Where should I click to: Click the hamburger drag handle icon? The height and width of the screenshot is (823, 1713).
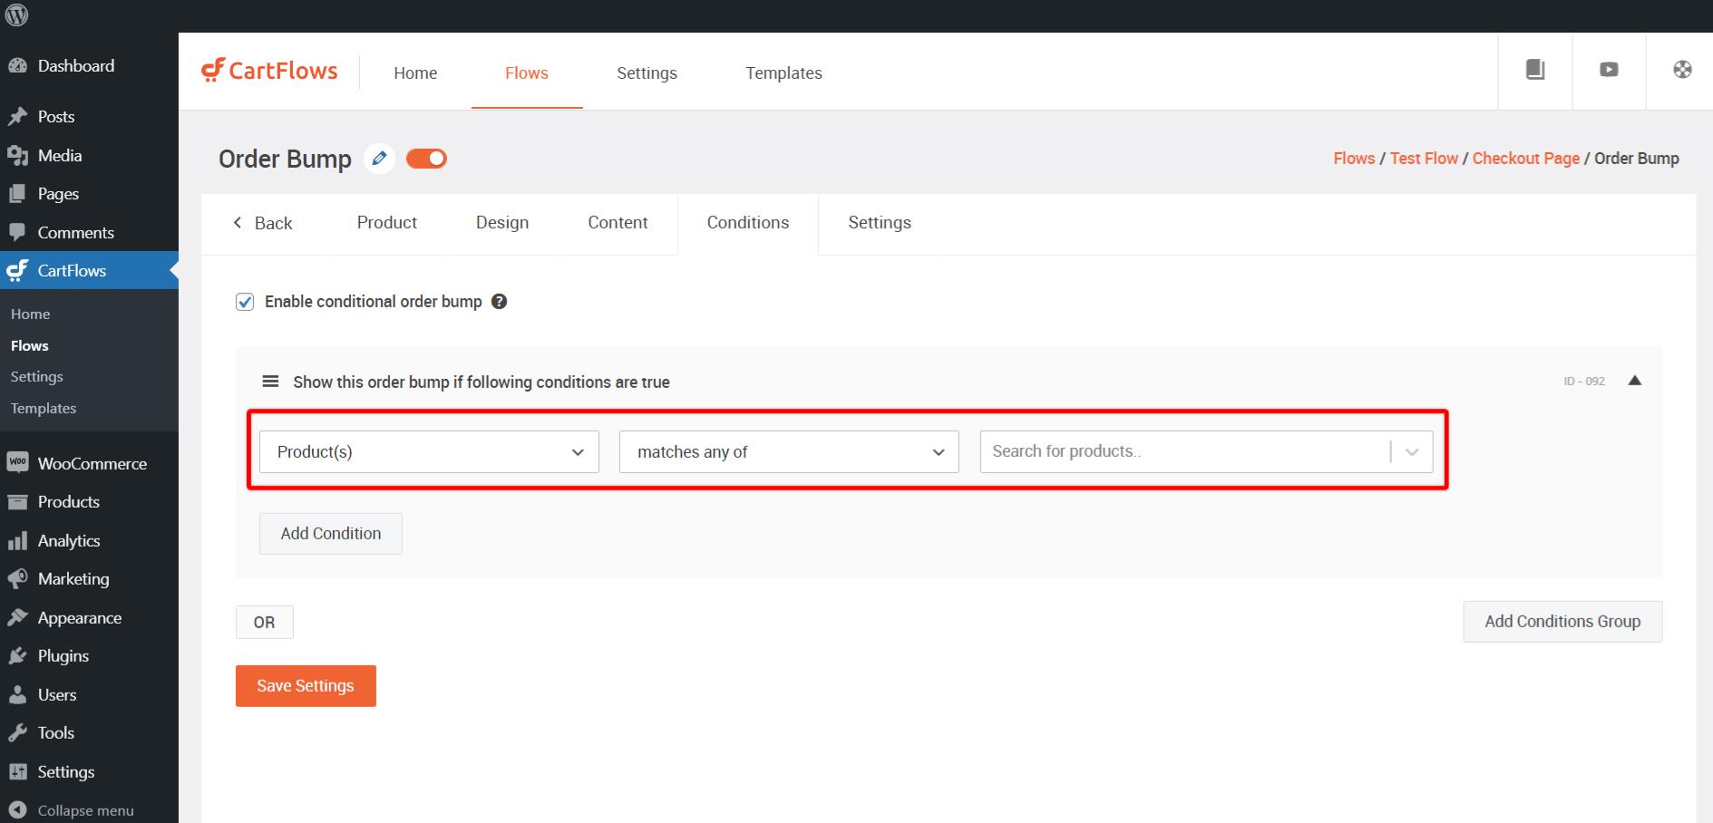coord(270,382)
